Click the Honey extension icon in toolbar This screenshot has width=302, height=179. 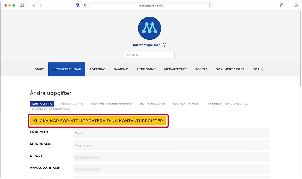[x=78, y=5]
